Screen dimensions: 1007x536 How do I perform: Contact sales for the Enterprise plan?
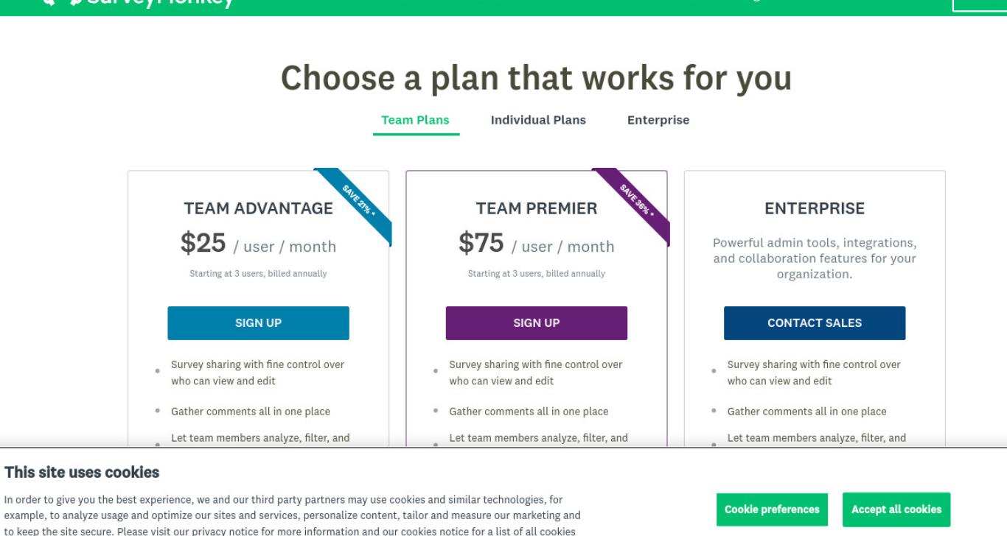[815, 323]
